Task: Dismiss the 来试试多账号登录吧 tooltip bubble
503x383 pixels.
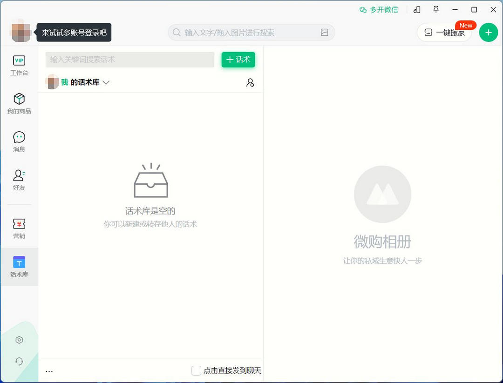Action: click(73, 33)
